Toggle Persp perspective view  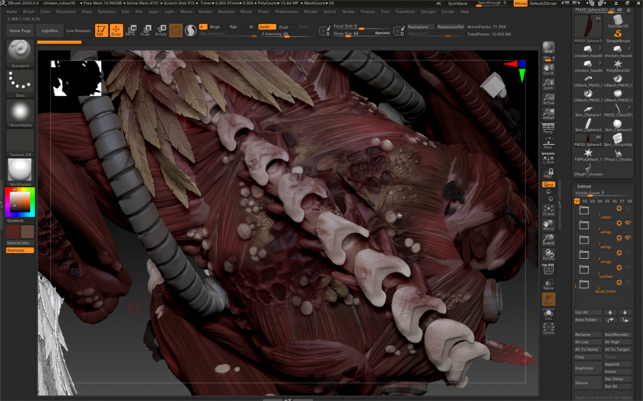548,128
